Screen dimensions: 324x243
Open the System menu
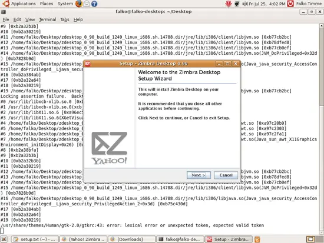tap(65, 4)
